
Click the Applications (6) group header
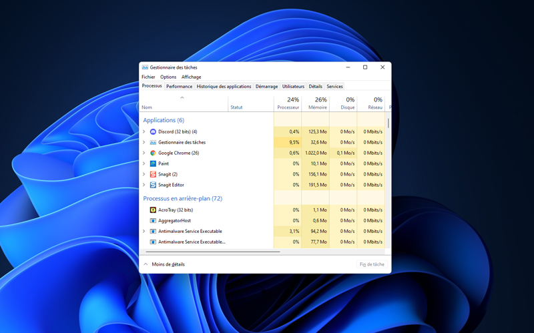164,120
